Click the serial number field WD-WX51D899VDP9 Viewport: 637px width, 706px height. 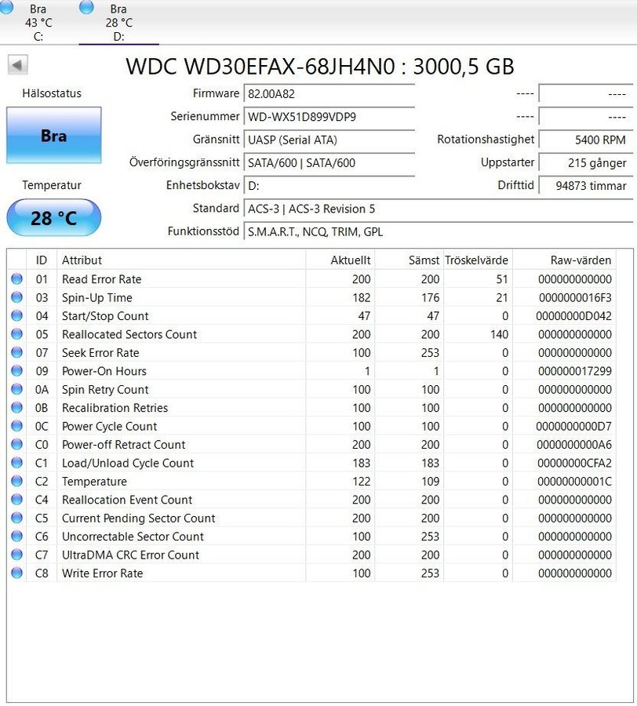[x=329, y=117]
